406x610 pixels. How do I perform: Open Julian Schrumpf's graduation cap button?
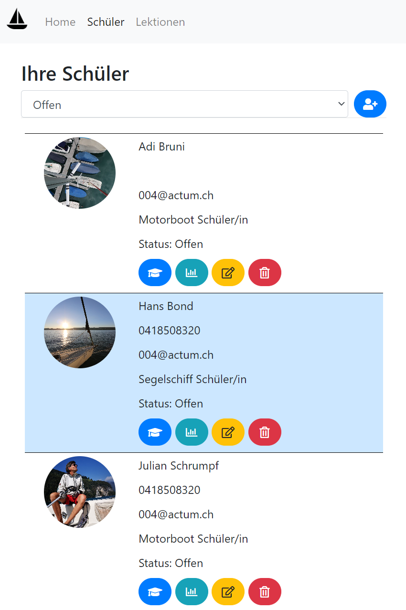point(155,592)
